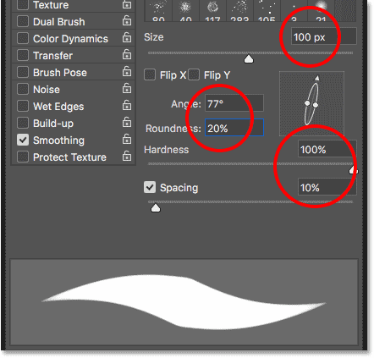The width and height of the screenshot is (374, 358).
Task: Click the Spacing slider handle
Action: [x=156, y=208]
